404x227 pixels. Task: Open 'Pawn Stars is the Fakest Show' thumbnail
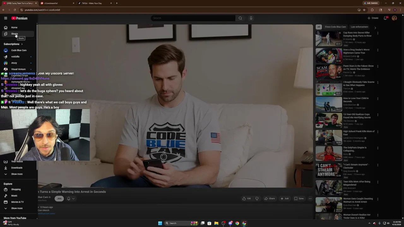pos(329,72)
